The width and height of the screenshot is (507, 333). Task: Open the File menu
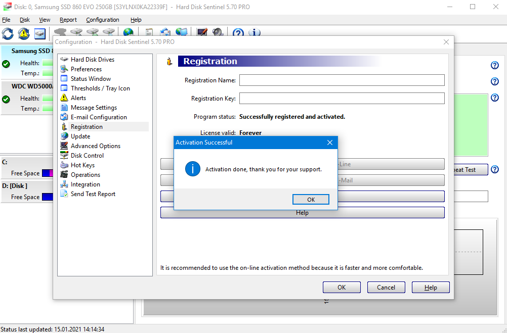[6, 20]
